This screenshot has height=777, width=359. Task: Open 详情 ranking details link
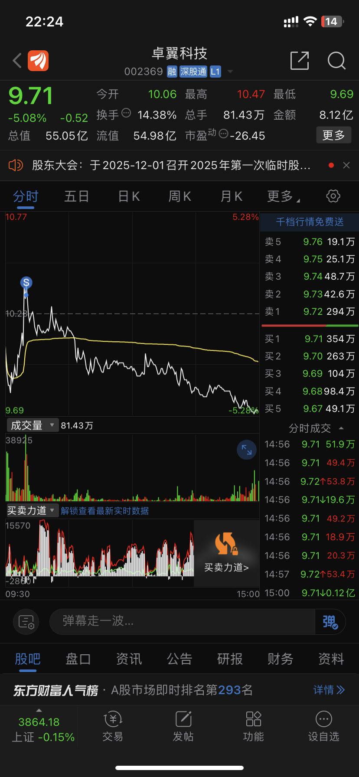pyautogui.click(x=329, y=690)
